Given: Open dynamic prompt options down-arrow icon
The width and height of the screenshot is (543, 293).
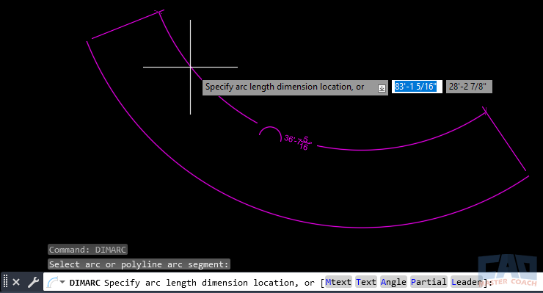Looking at the screenshot, I should tap(382, 88).
